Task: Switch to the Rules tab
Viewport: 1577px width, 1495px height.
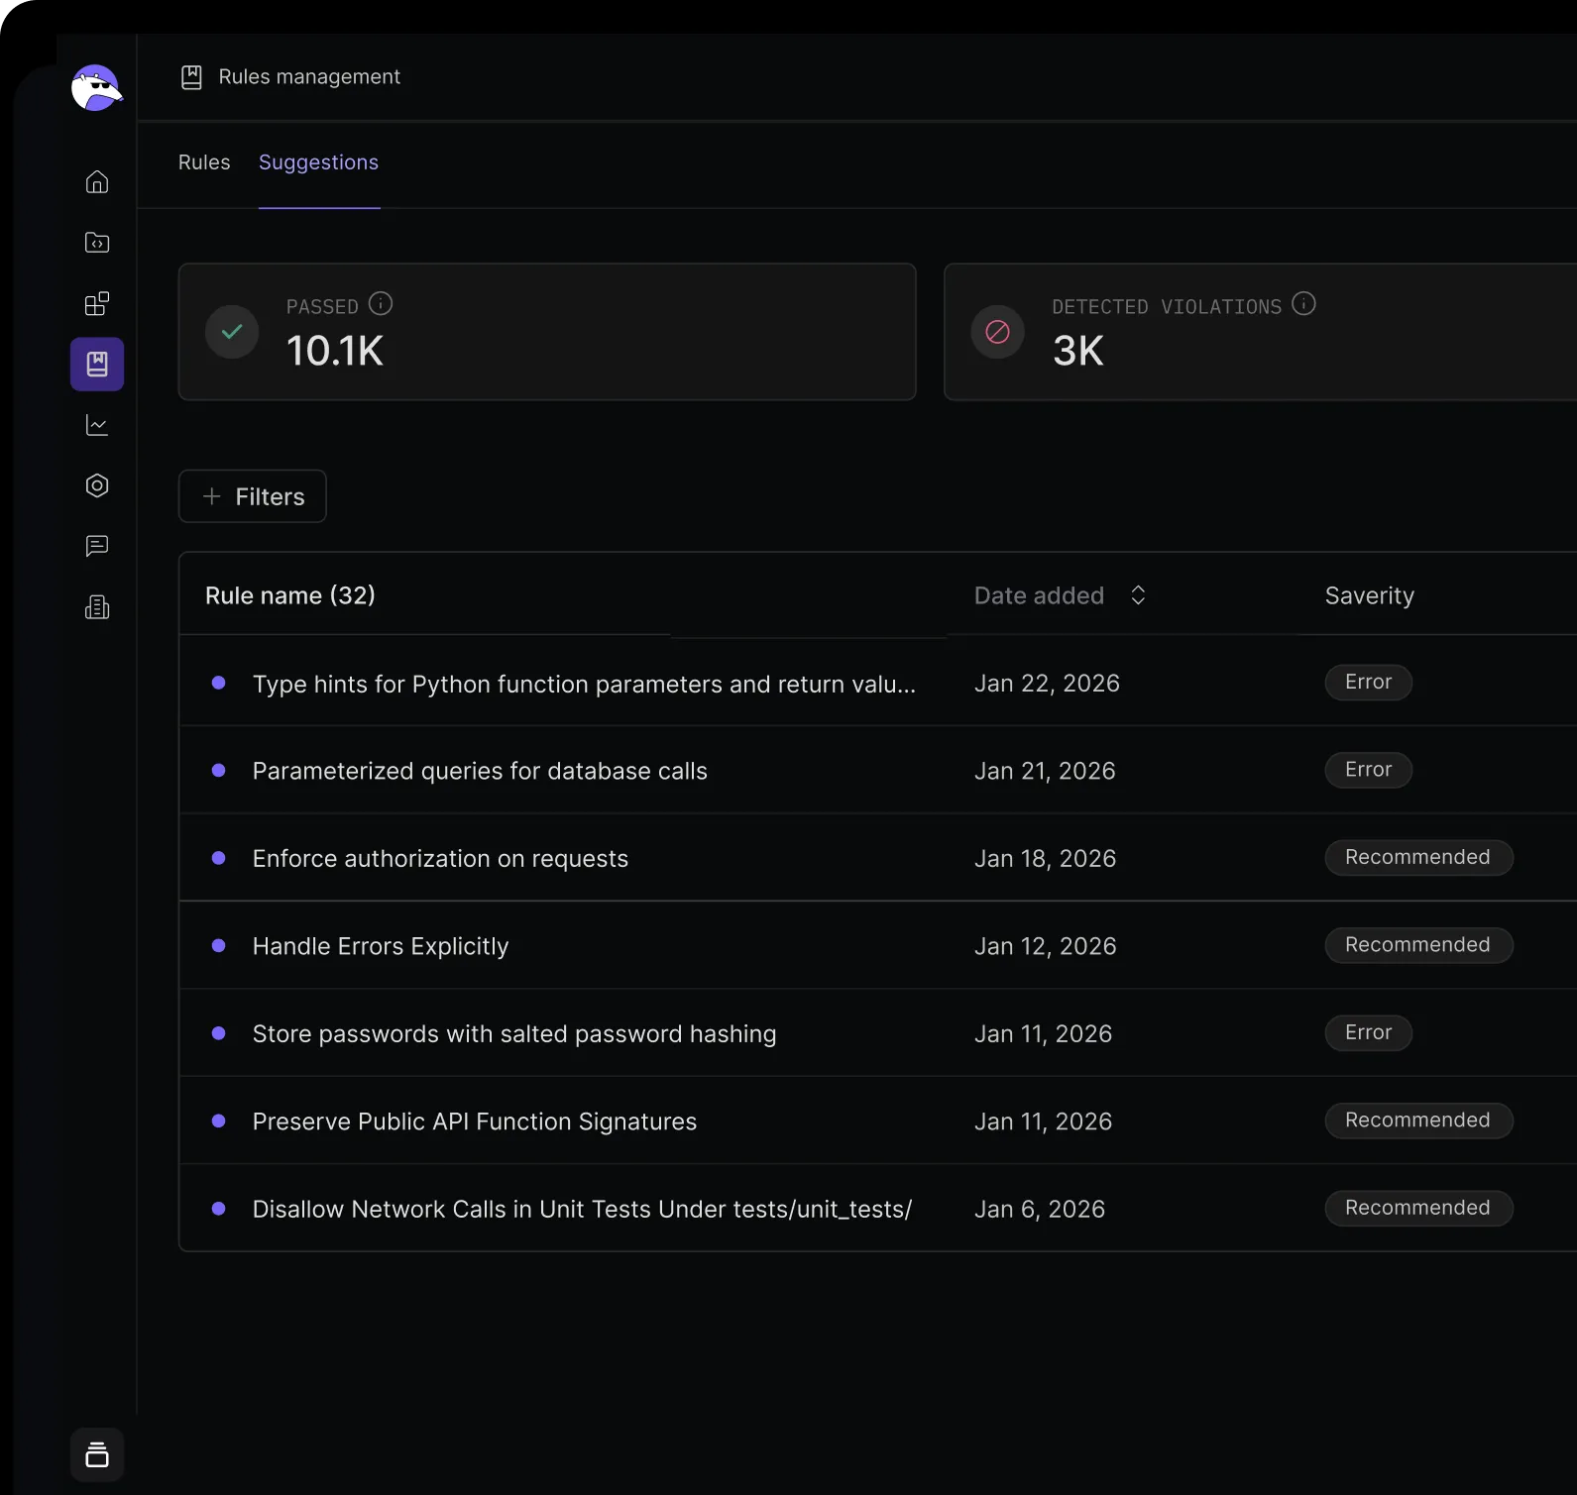Action: coord(204,162)
